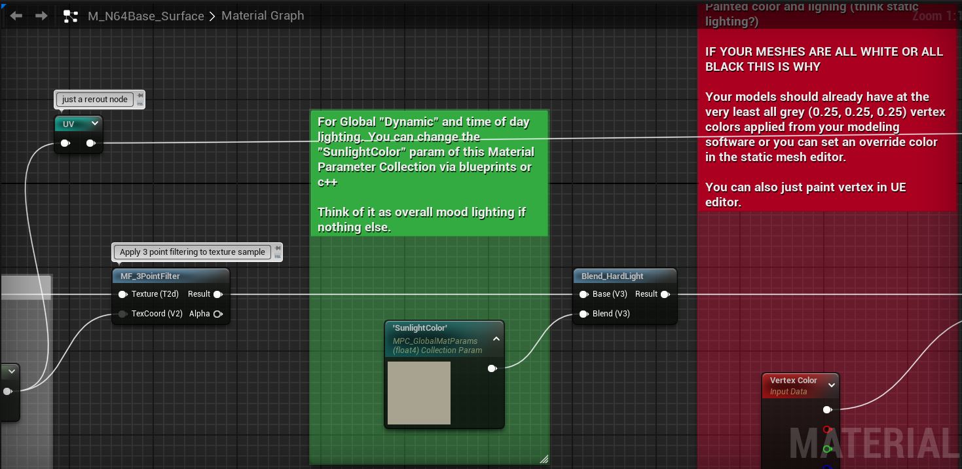Click Vertex Color red channel pin

pyautogui.click(x=827, y=430)
